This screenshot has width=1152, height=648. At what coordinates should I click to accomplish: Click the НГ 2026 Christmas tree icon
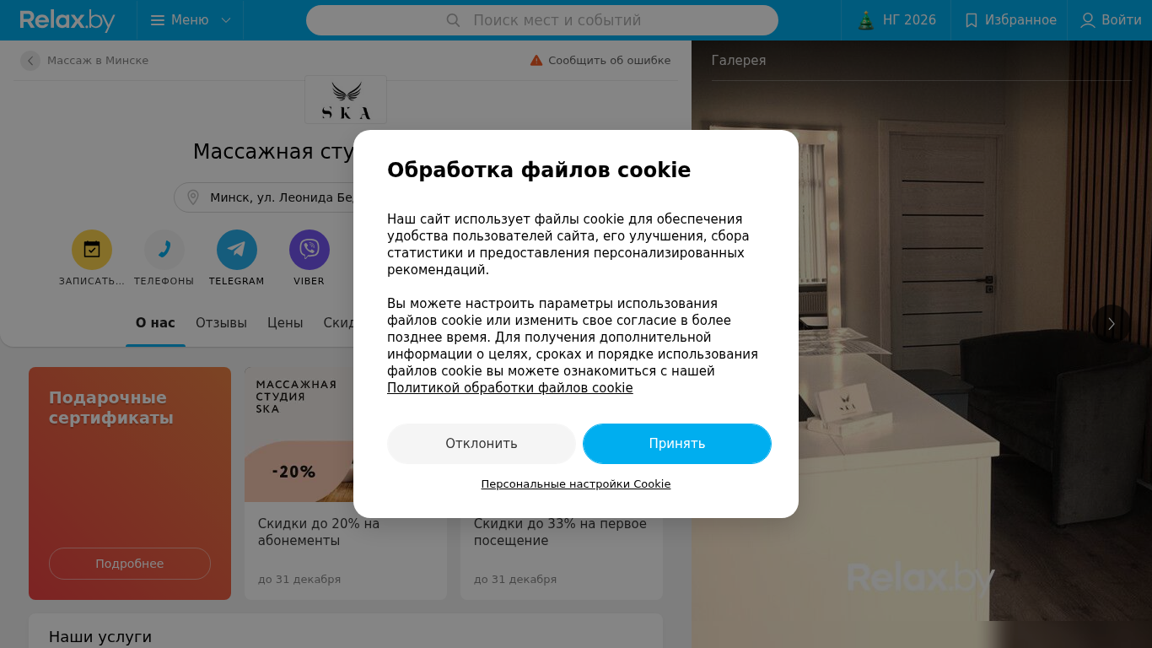[x=866, y=20]
